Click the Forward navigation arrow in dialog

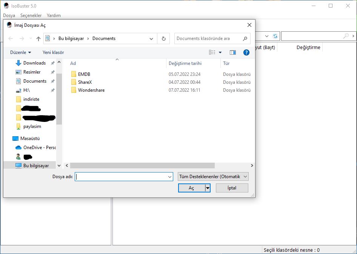22,39
